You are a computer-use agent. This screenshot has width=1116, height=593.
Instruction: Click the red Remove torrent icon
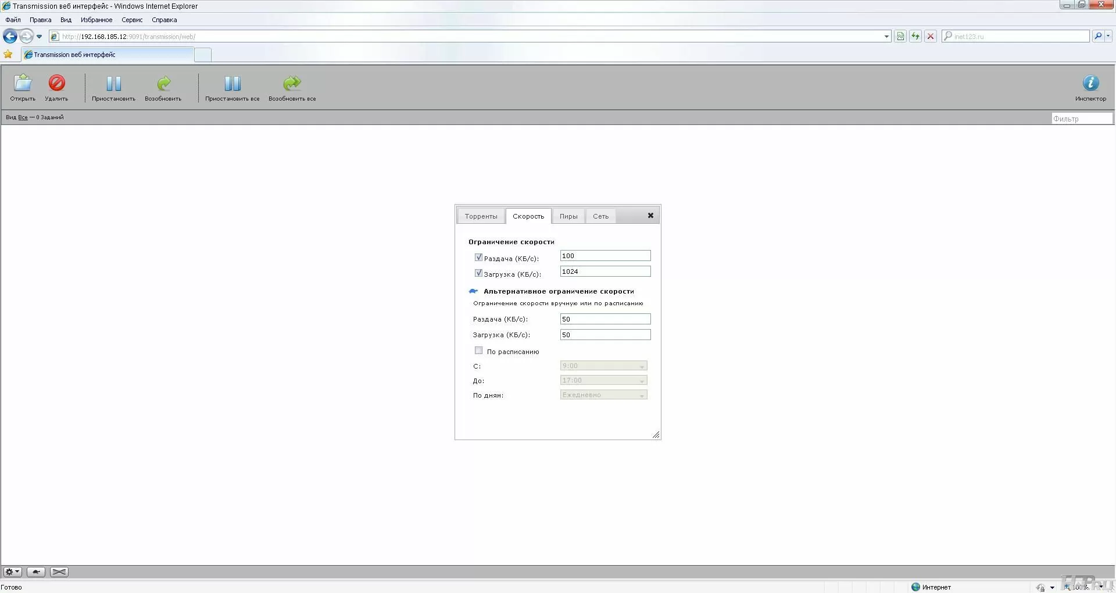(56, 84)
